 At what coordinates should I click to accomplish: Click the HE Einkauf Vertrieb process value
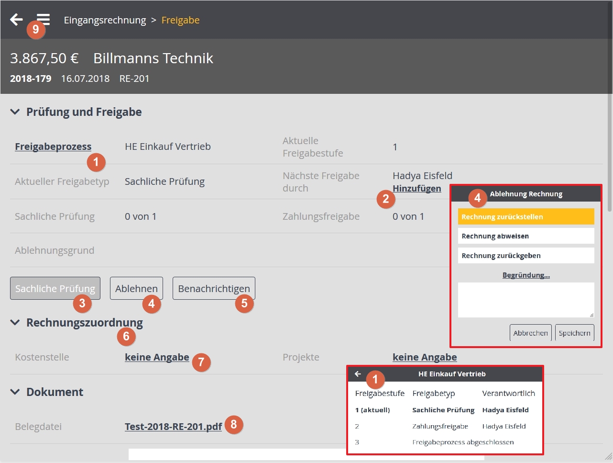[x=168, y=147]
